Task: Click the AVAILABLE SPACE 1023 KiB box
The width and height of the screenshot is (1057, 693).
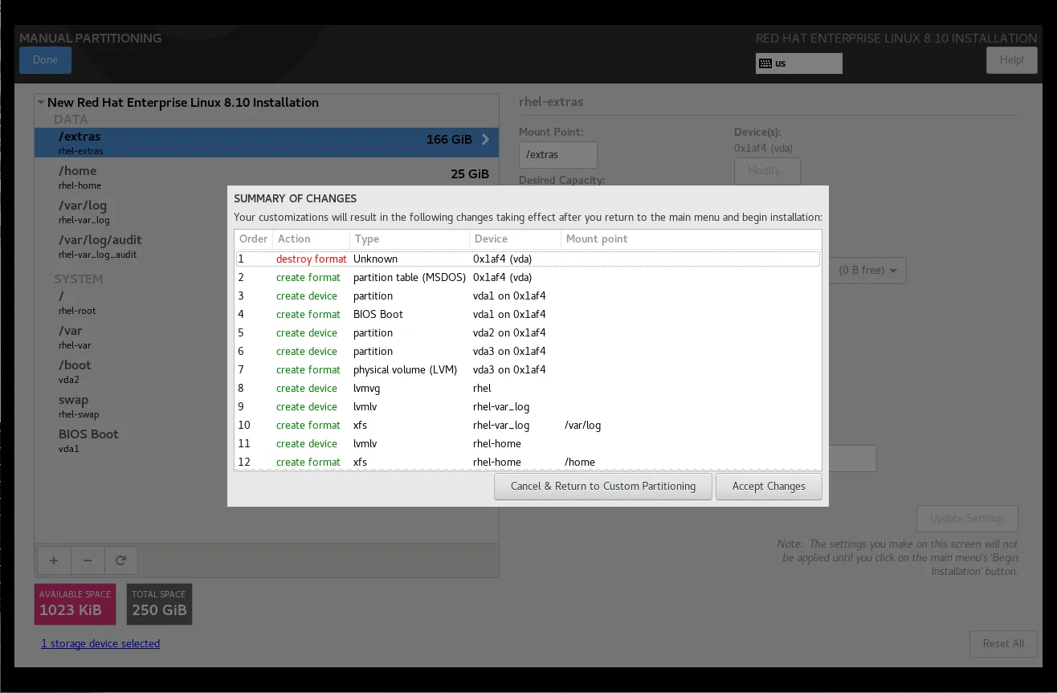Action: (75, 604)
